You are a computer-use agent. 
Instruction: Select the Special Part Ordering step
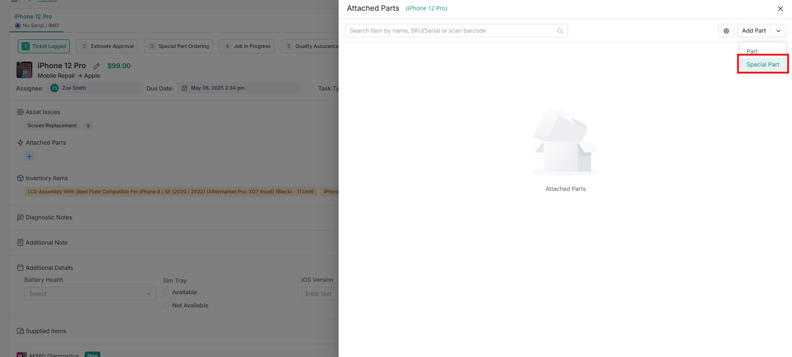point(178,46)
